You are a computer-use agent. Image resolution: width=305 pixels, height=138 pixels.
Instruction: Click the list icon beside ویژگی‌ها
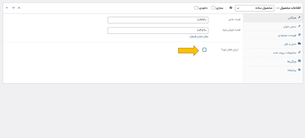pyautogui.click(x=299, y=61)
